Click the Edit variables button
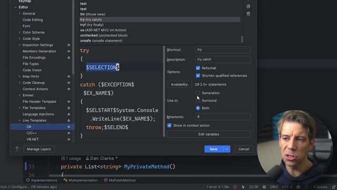This screenshot has height=190, width=337. [x=209, y=134]
